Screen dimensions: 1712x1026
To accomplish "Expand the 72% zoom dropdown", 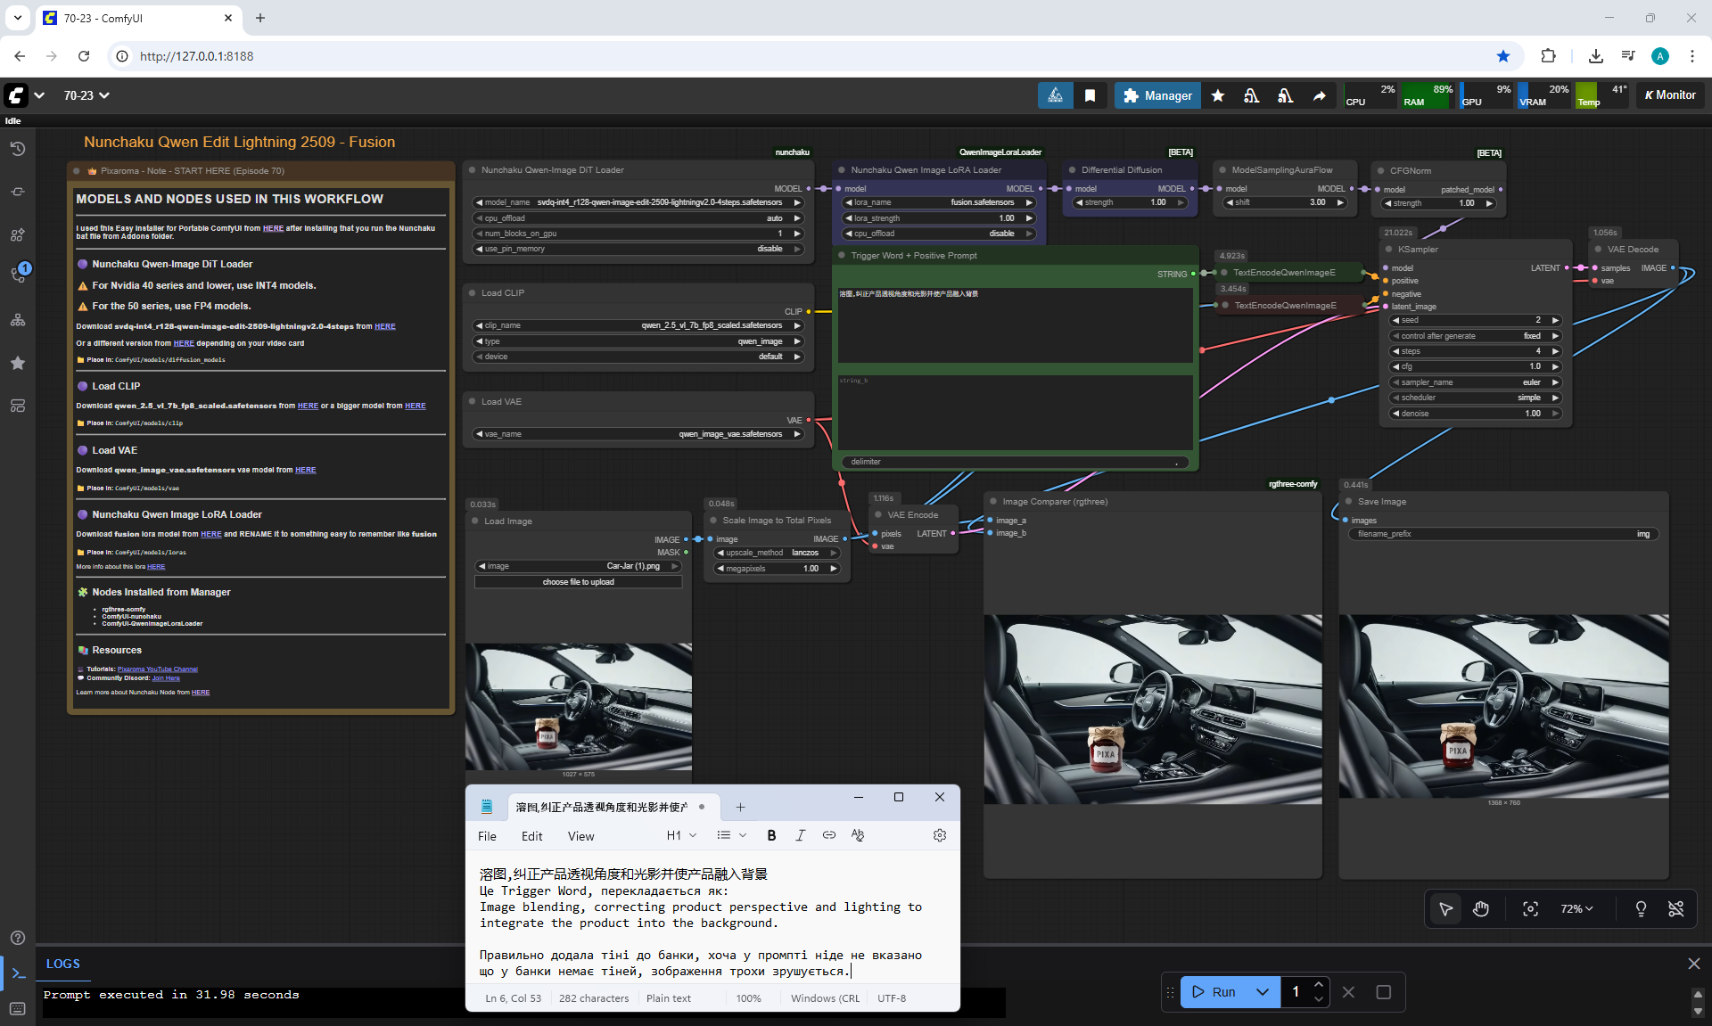I will tap(1576, 908).
